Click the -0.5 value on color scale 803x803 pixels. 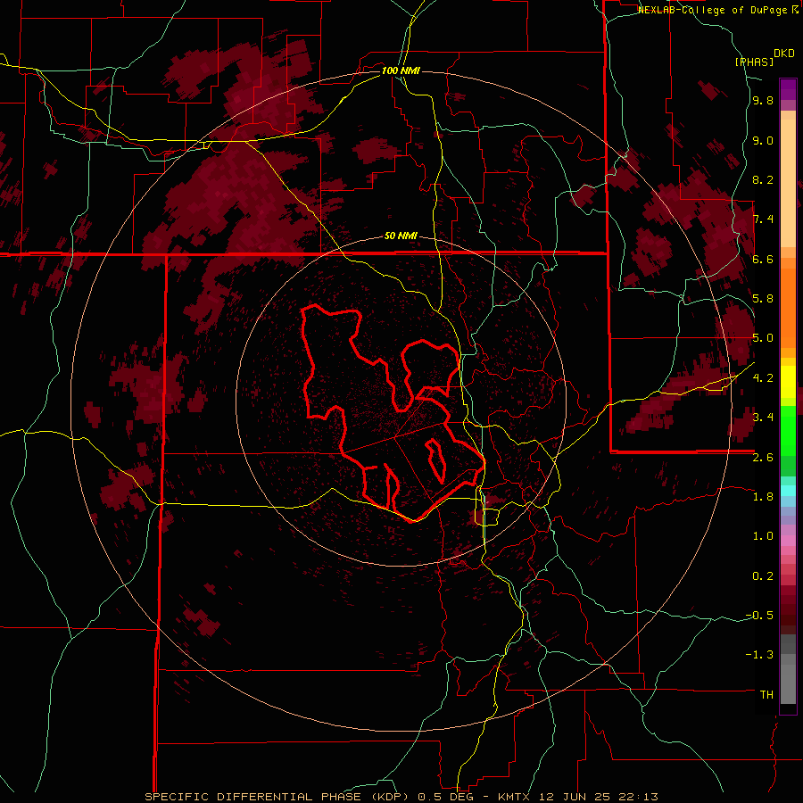pyautogui.click(x=760, y=616)
